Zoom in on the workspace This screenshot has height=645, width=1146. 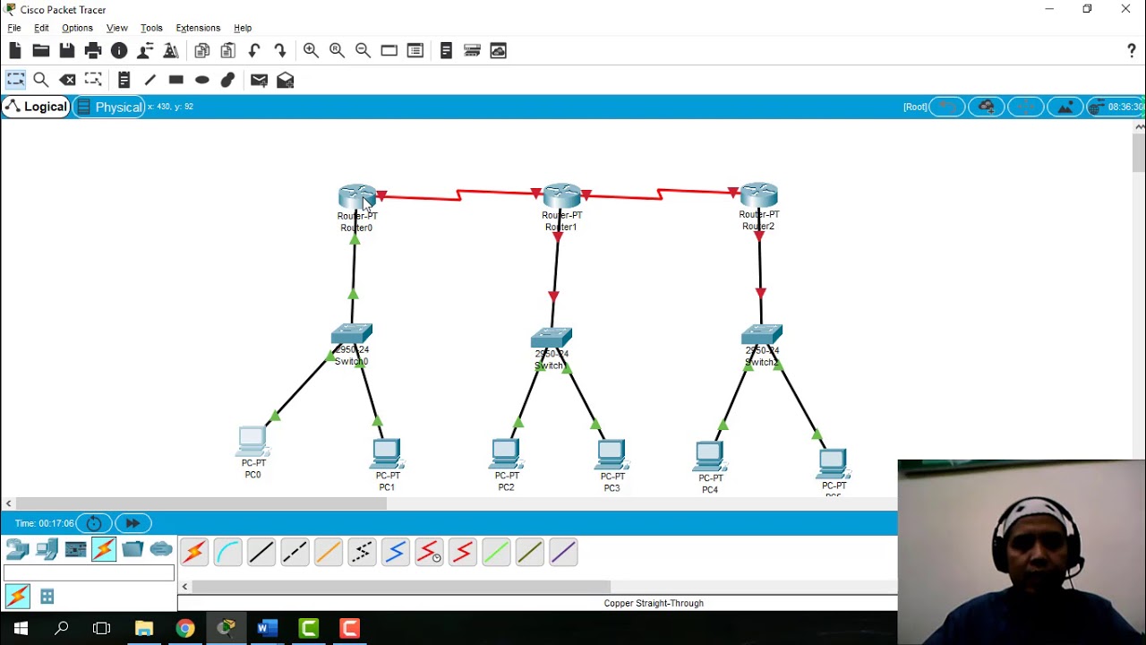click(311, 51)
